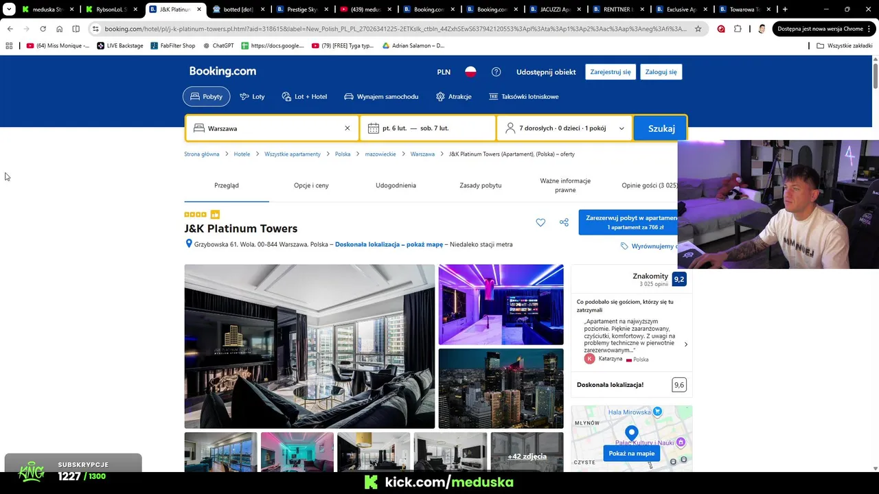
Task: Open the date picker pt. 6 lut.
Action: tap(427, 128)
